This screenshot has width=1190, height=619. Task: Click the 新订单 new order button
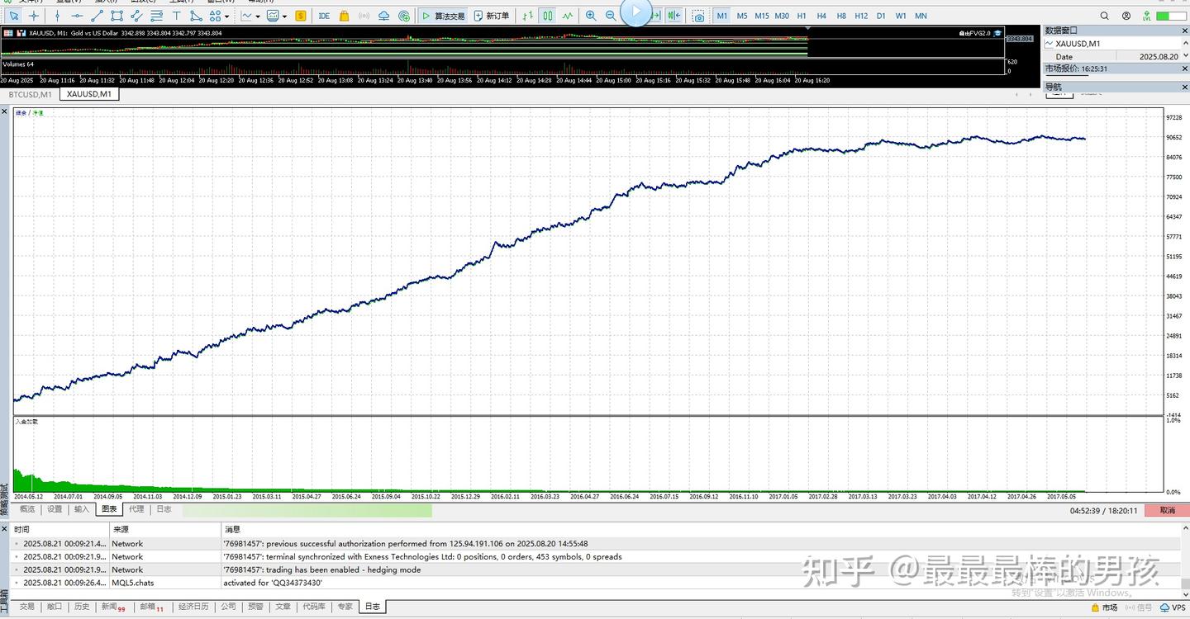point(492,16)
